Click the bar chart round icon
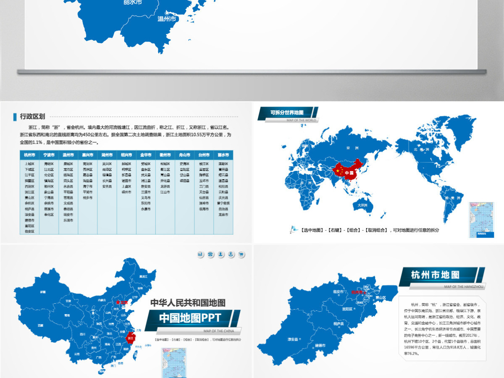The image size is (504, 378). pyautogui.click(x=200, y=255)
